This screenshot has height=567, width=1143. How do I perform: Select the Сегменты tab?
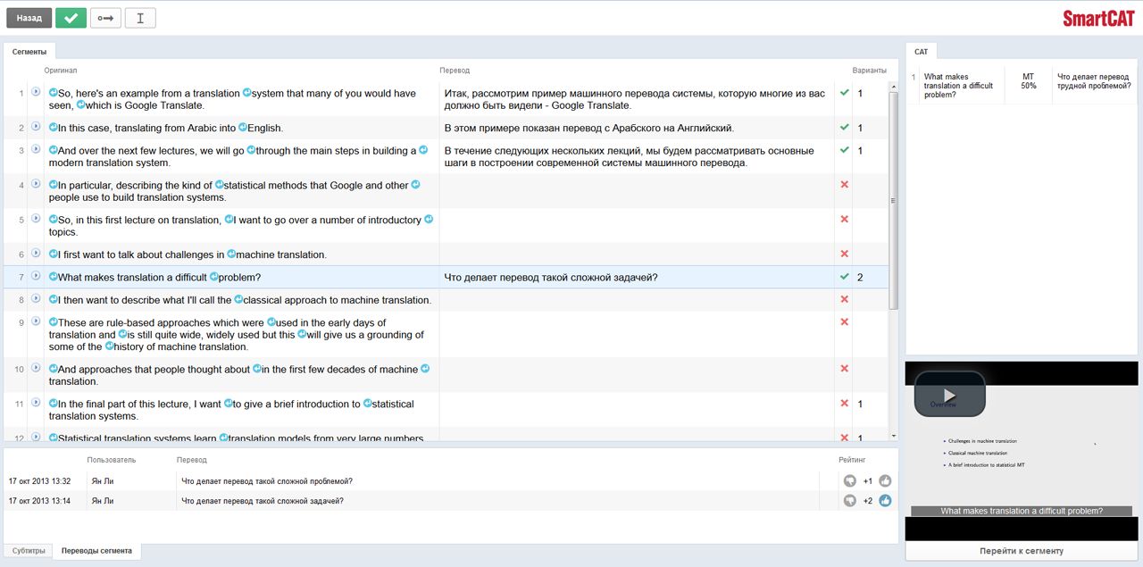29,52
